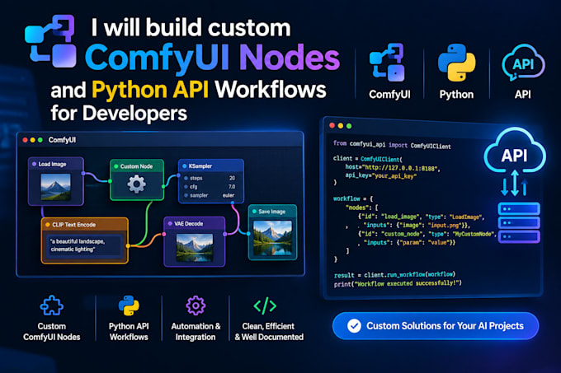Select the Load Image node title
This screenshot has width=561, height=373.
point(52,164)
